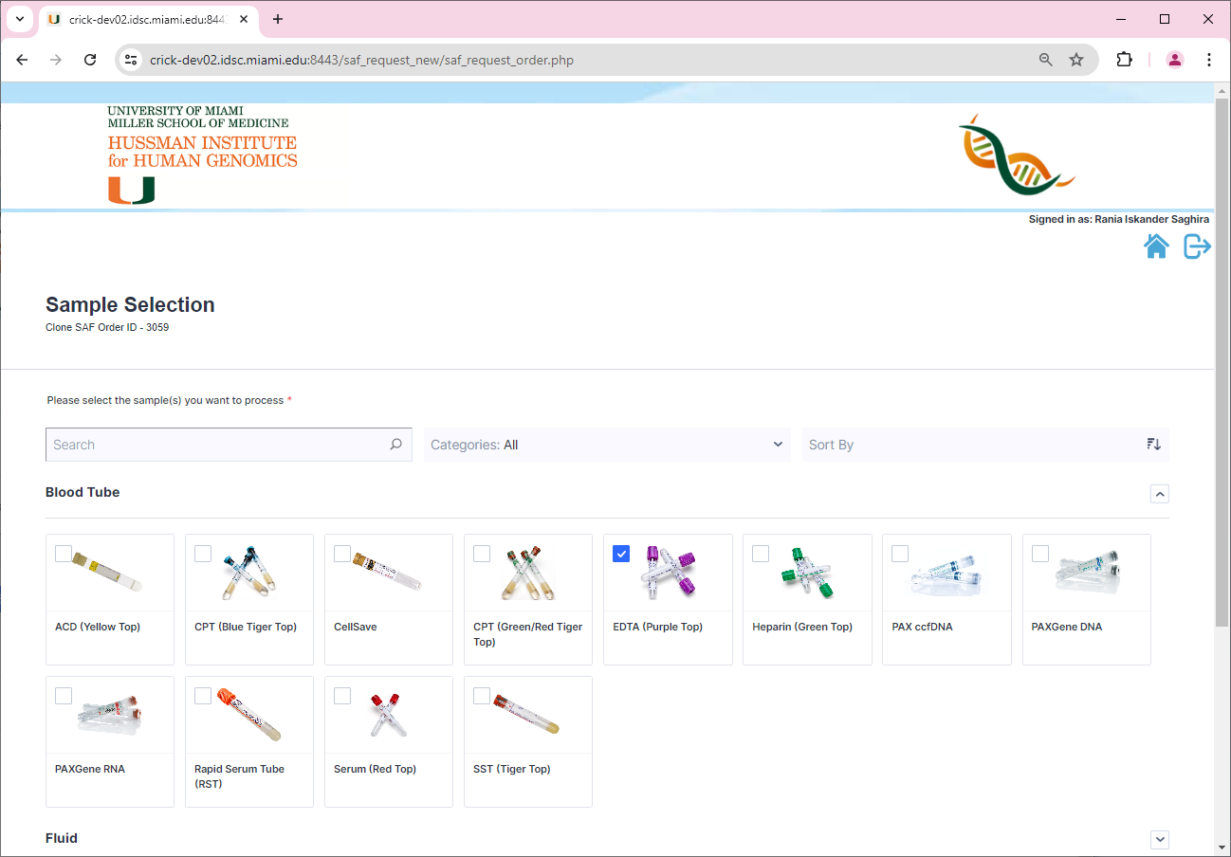Collapse the Blood Tube section
The width and height of the screenshot is (1231, 857).
pyautogui.click(x=1159, y=493)
